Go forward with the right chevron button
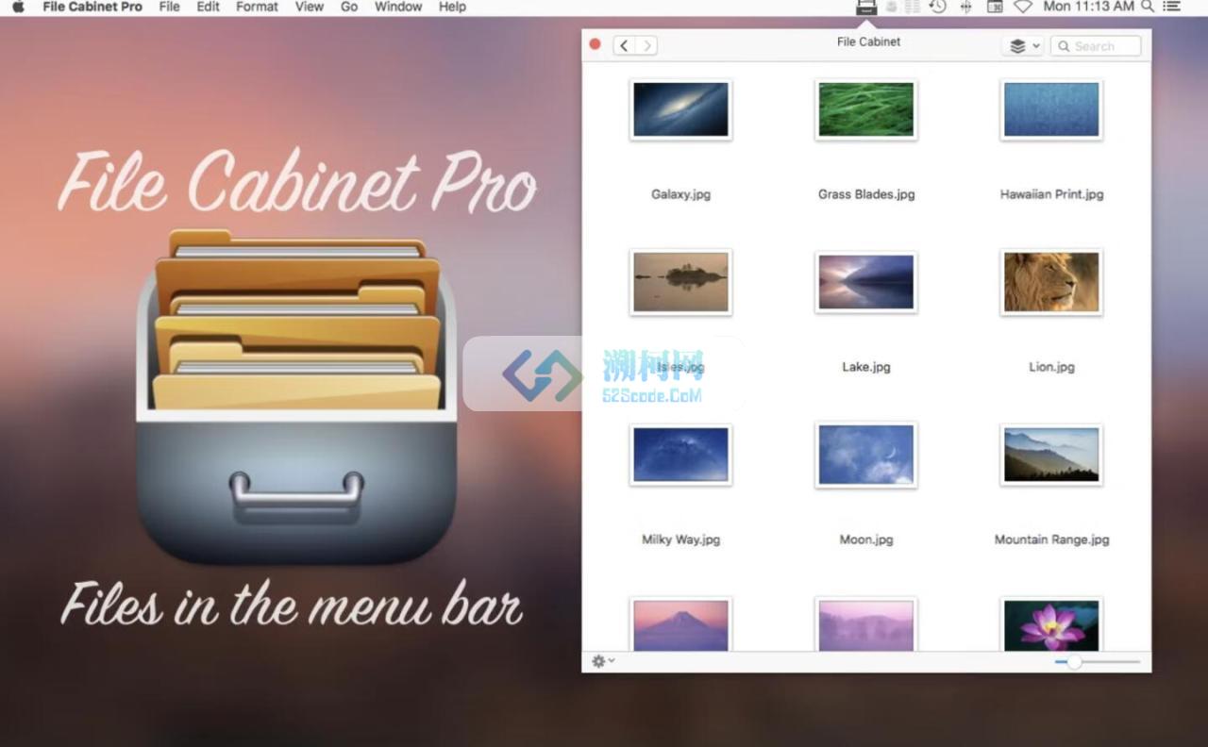The height and width of the screenshot is (747, 1208). click(x=646, y=45)
